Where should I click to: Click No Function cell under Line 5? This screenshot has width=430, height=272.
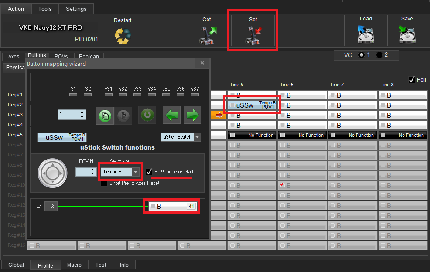(x=252, y=135)
